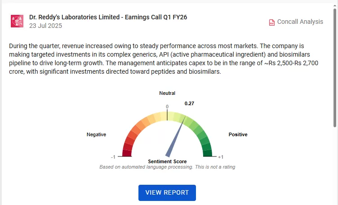Click the dark green segment near +1
The height and width of the screenshot is (205, 338).
coord(208,153)
